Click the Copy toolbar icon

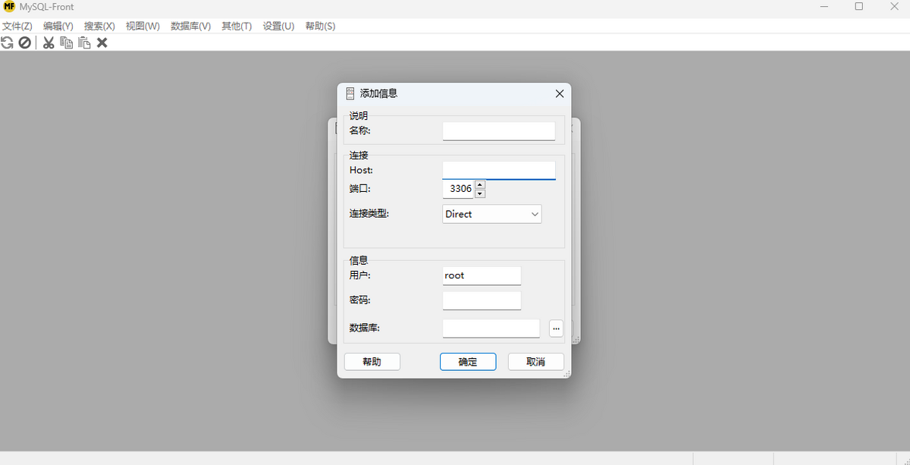[67, 42]
